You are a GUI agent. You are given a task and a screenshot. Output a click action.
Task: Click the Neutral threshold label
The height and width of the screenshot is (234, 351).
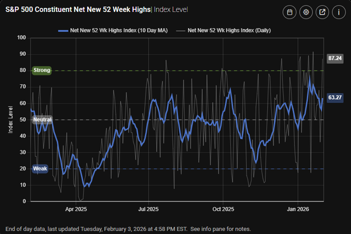point(42,120)
